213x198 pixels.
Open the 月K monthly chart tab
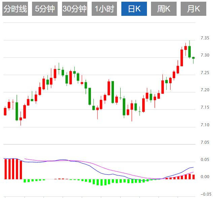tap(193, 9)
